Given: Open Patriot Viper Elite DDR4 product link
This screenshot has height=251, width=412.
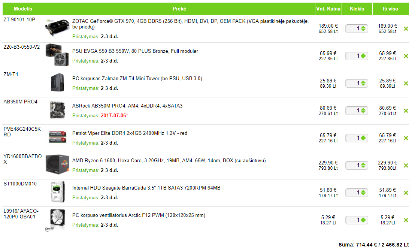Looking at the screenshot, I should tap(130, 133).
